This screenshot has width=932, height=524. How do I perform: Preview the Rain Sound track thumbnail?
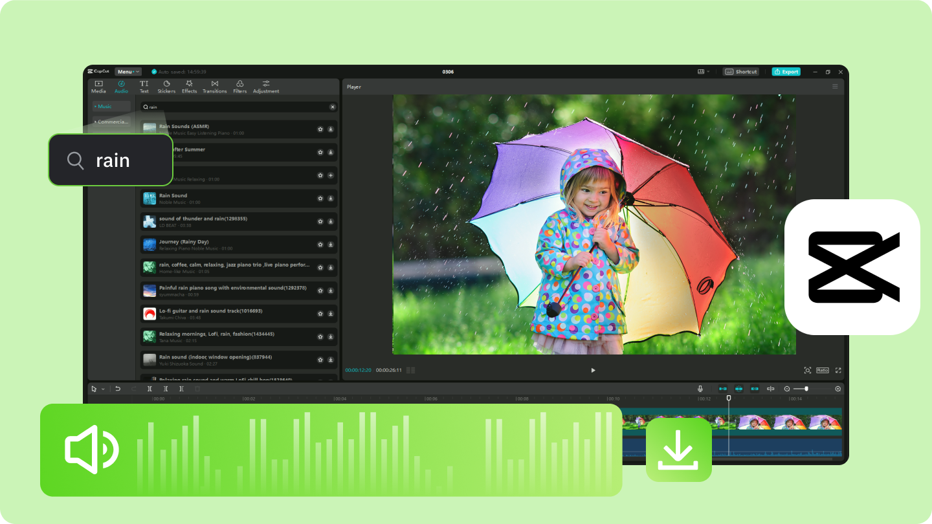150,199
